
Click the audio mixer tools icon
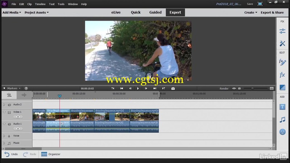pyautogui.click(x=9, y=95)
